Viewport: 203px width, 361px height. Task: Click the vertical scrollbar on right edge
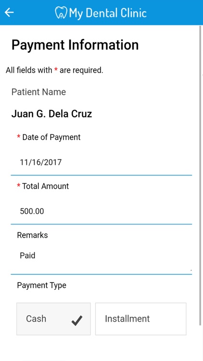(x=200, y=175)
